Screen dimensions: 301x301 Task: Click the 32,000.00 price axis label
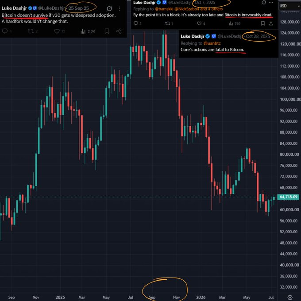point(289,287)
